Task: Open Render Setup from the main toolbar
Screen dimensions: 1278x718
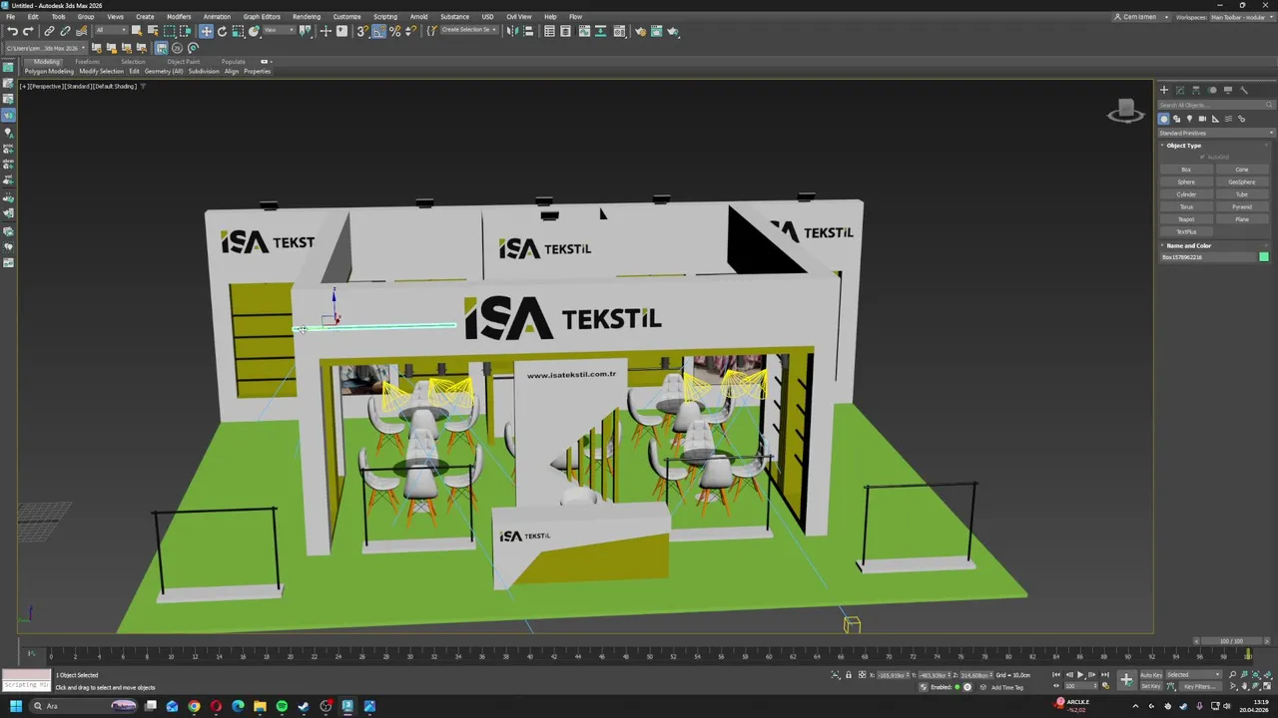Action: (640, 31)
